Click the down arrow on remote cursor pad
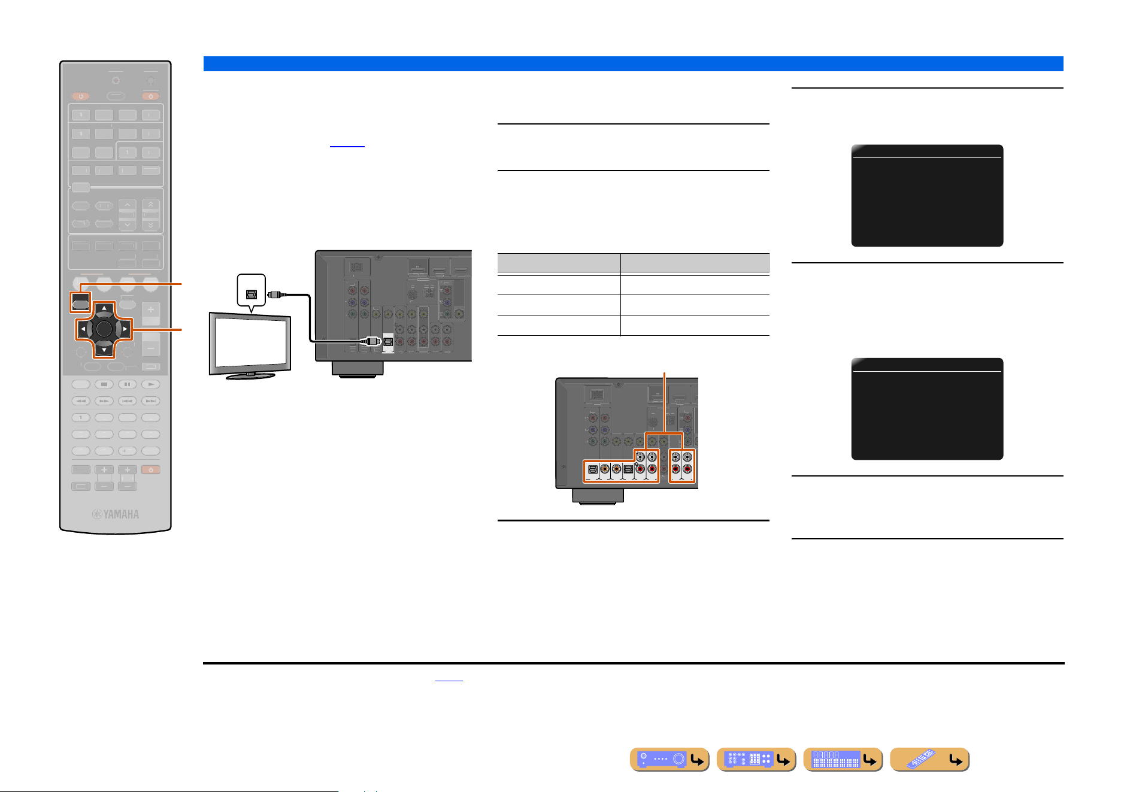Viewport: 1121px width, 792px height. click(104, 350)
